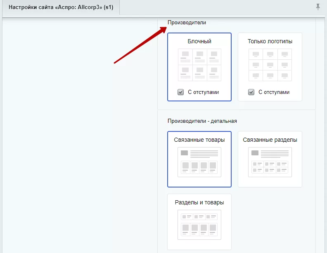
Task: Pick the Связанные разделы layout preview icon
Action: pos(270,162)
